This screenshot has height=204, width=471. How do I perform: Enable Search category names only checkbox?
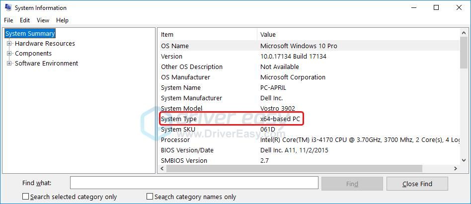click(x=150, y=197)
